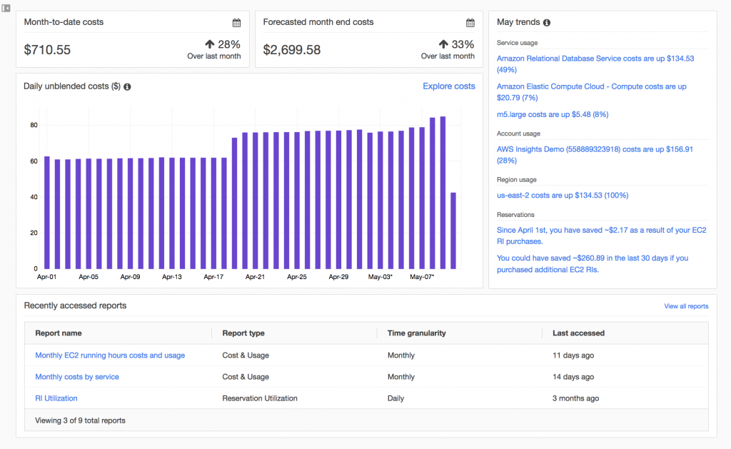
Task: Open the calendar on Forecasted month end costs
Action: pyautogui.click(x=470, y=22)
